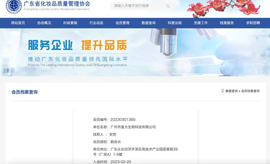Open the 协会概况 menu item
Image resolution: width=270 pixels, height=164 pixels.
pyautogui.click(x=44, y=23)
